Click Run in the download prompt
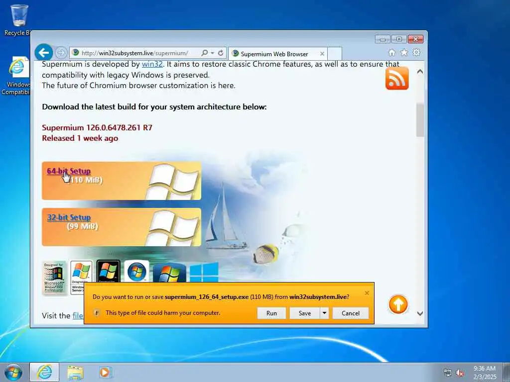The image size is (510, 382). pos(271,313)
